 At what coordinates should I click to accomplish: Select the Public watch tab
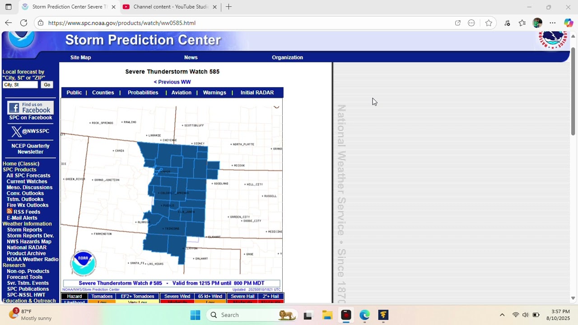tap(74, 93)
